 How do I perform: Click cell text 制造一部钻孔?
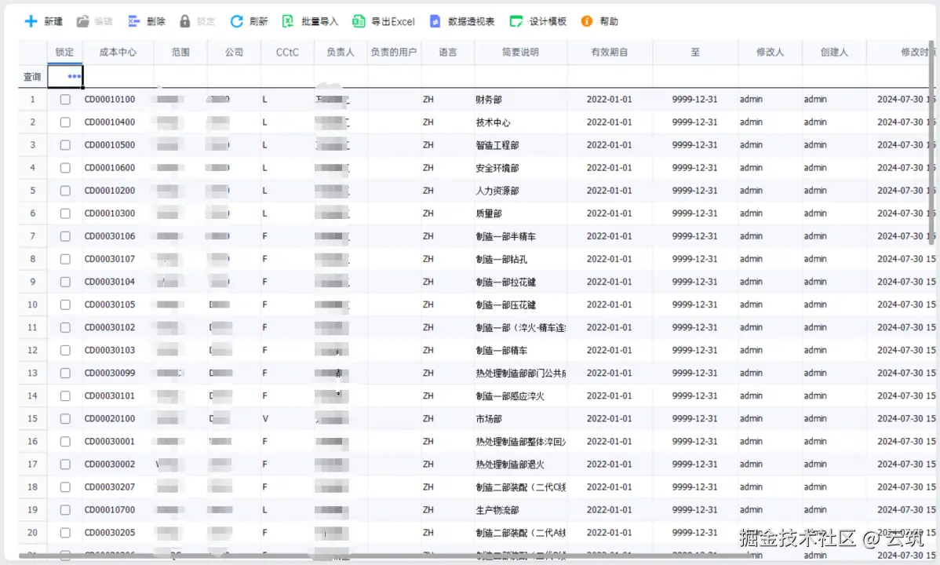tap(501, 259)
